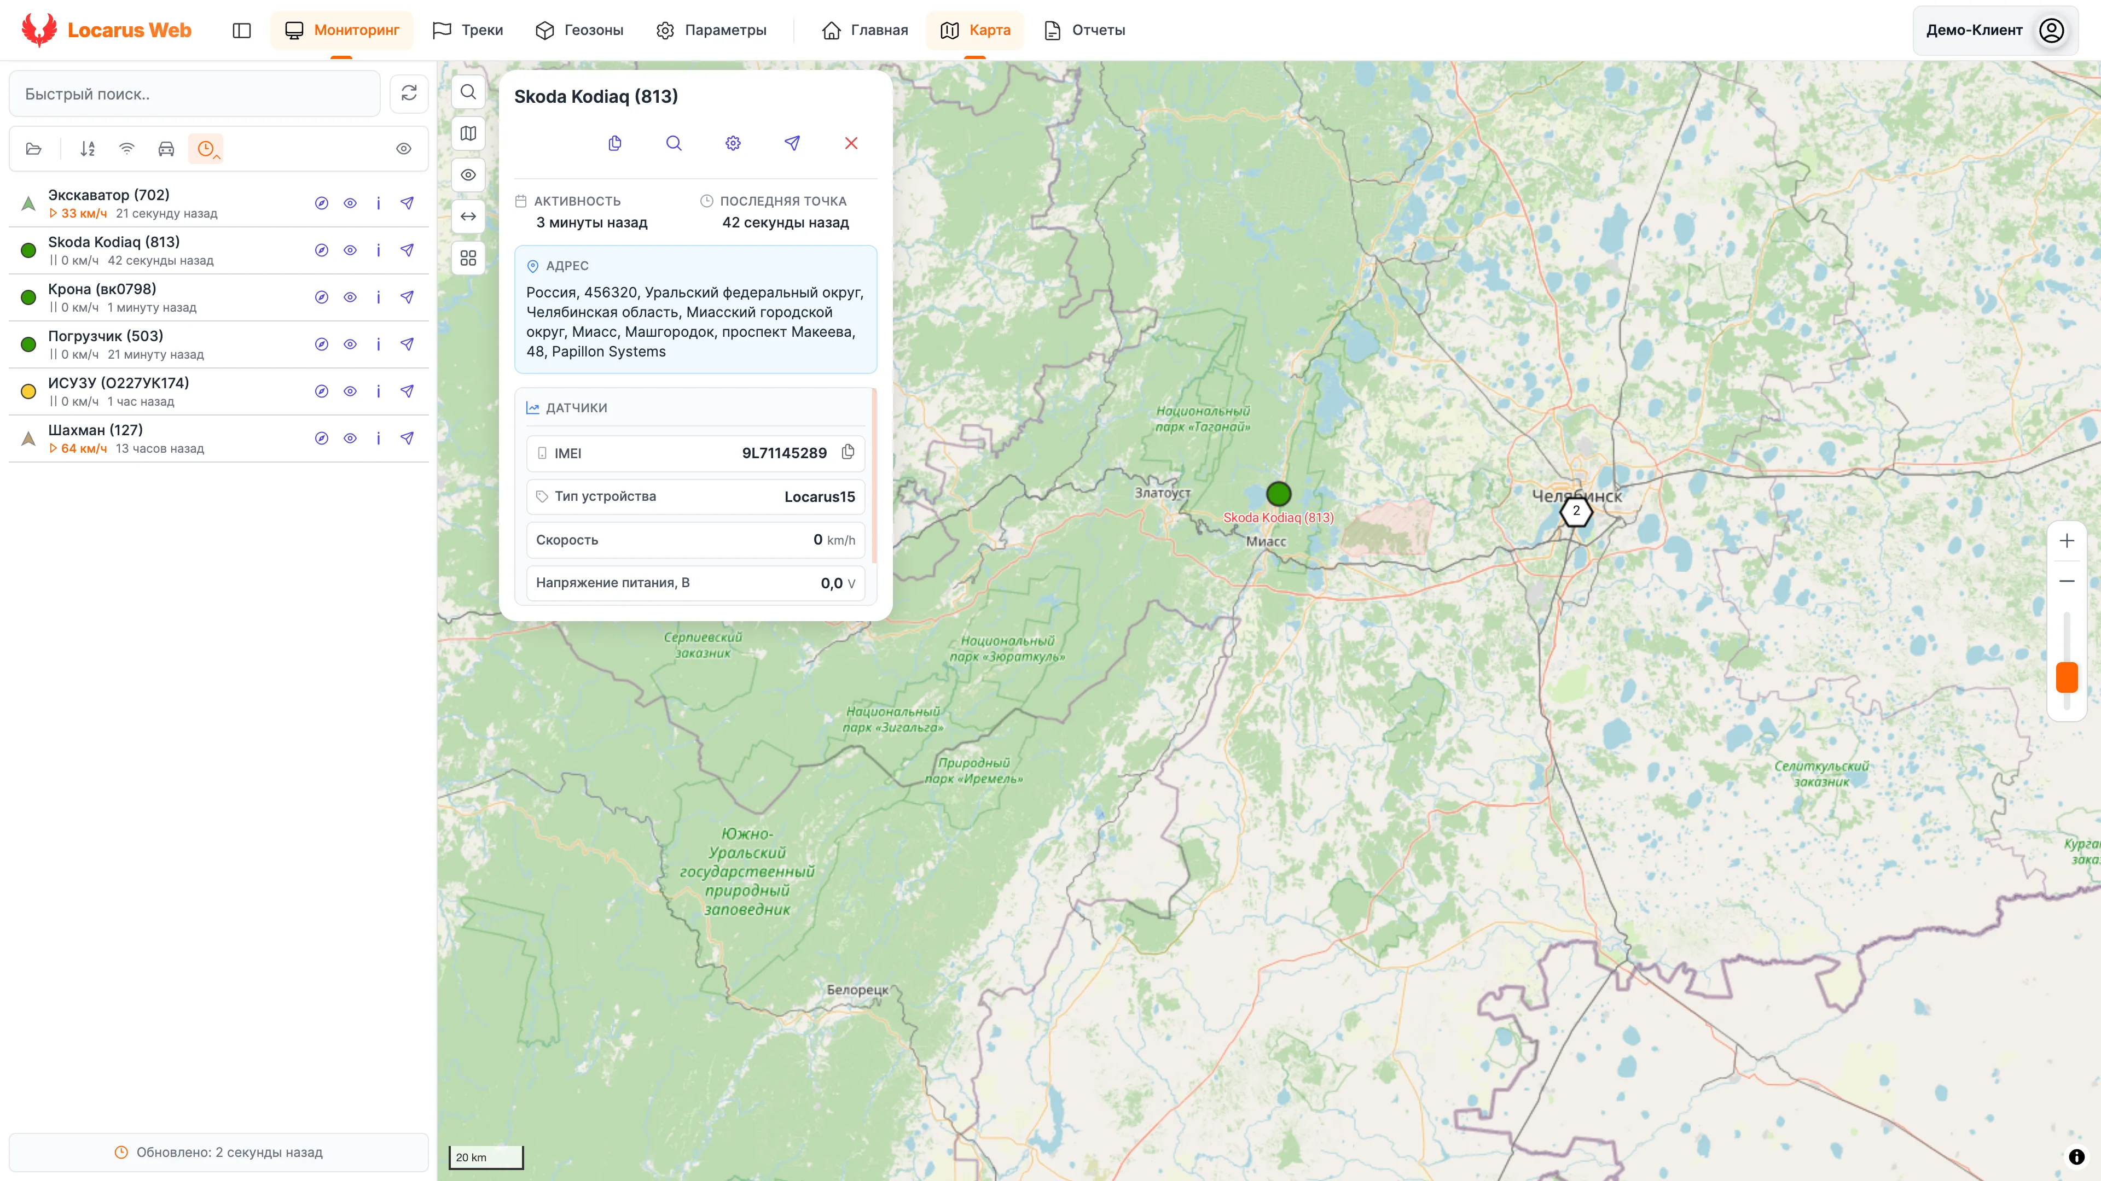The width and height of the screenshot is (2101, 1181).
Task: Select Skoda Kodiaq (813) in vehicle list
Action: point(114,242)
